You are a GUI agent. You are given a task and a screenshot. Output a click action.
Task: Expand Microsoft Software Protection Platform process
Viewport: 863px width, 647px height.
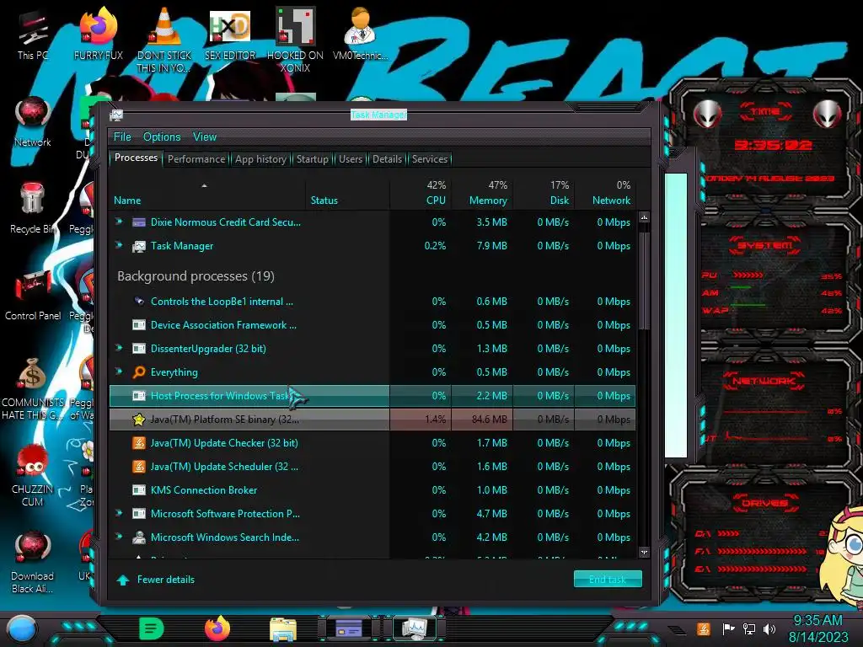(118, 513)
